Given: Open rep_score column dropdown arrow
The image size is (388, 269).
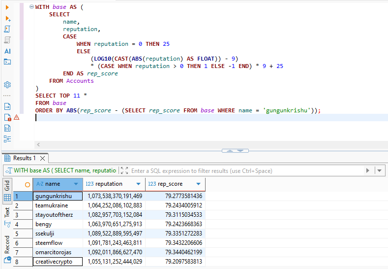Looking at the screenshot, I should pyautogui.click(x=198, y=184).
